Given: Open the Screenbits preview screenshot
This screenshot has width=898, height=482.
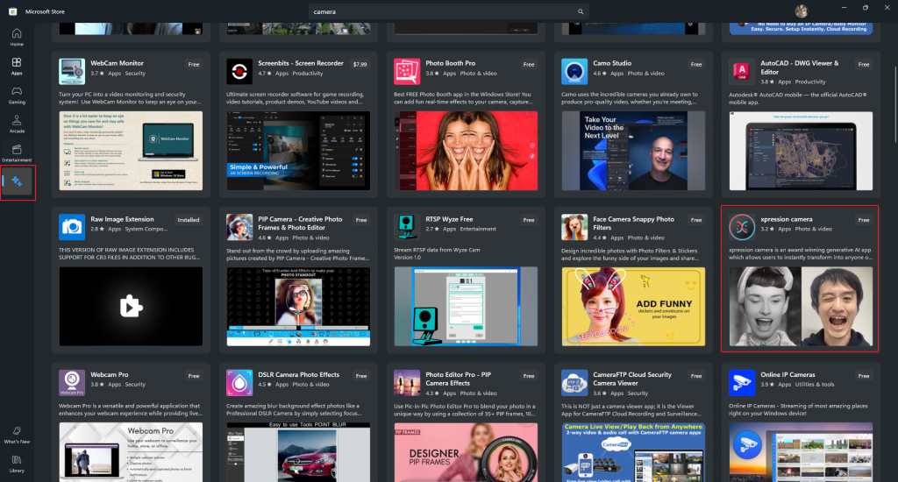Looking at the screenshot, I should click(298, 151).
